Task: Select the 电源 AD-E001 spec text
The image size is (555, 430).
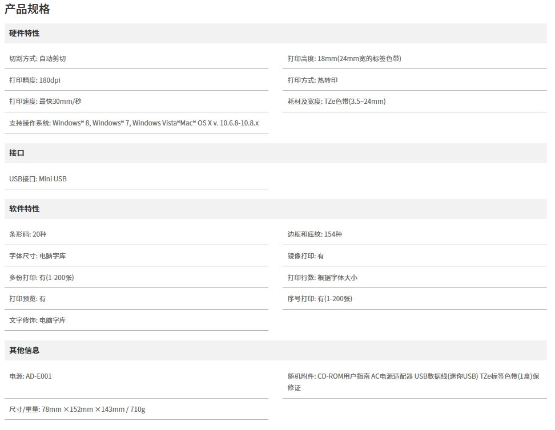Action: tap(30, 376)
